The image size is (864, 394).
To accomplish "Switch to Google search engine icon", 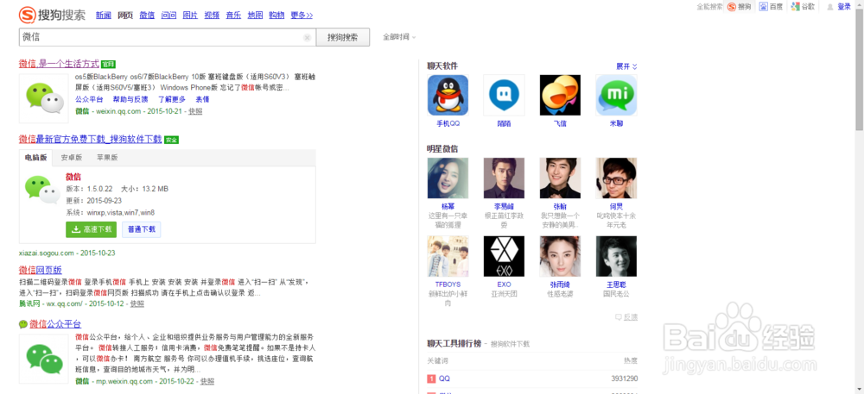I will (x=795, y=7).
